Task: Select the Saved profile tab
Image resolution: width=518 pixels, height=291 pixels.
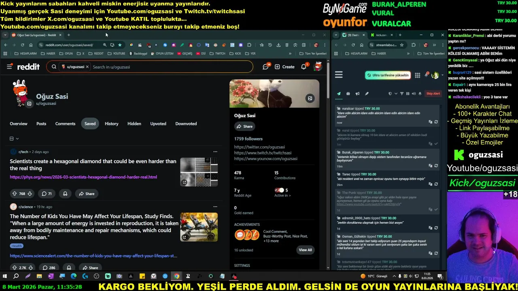Action: (x=90, y=124)
